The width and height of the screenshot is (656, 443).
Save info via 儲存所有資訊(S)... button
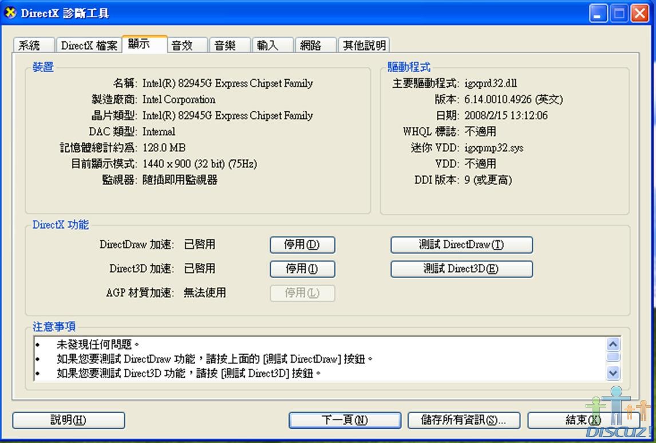click(x=464, y=420)
